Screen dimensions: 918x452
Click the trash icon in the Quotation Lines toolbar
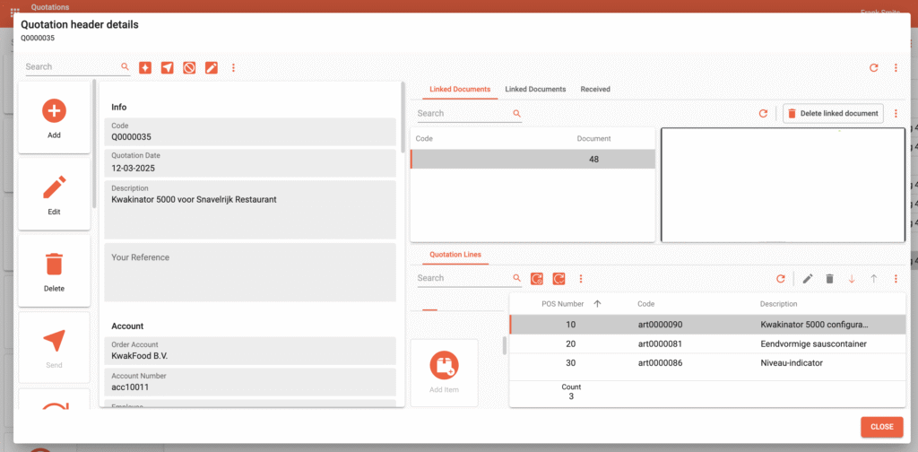point(829,279)
